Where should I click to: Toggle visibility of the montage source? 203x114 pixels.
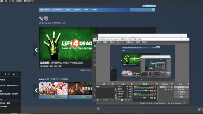(127, 96)
